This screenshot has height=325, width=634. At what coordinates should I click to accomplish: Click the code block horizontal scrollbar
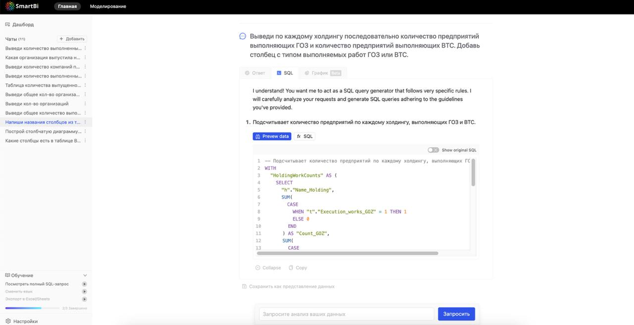coord(348,253)
